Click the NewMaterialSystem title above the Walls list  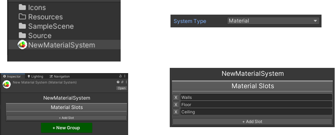[x=253, y=73]
